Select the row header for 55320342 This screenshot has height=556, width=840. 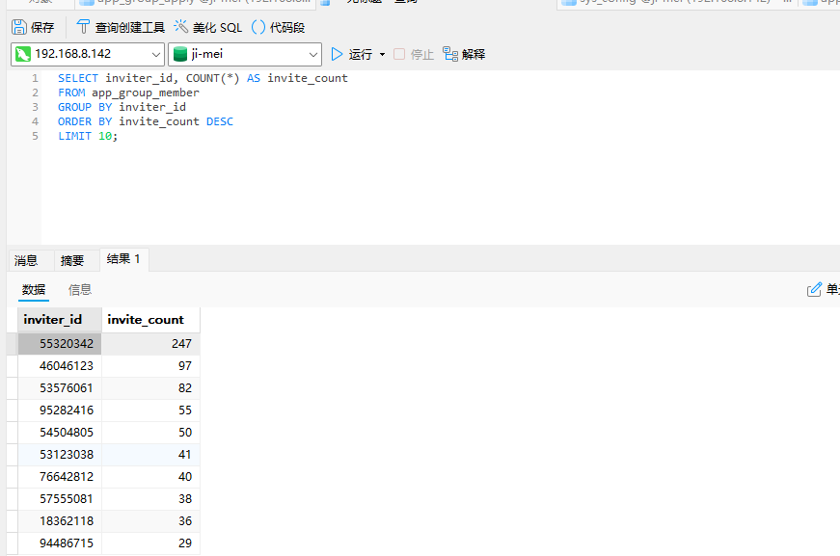[x=13, y=344]
